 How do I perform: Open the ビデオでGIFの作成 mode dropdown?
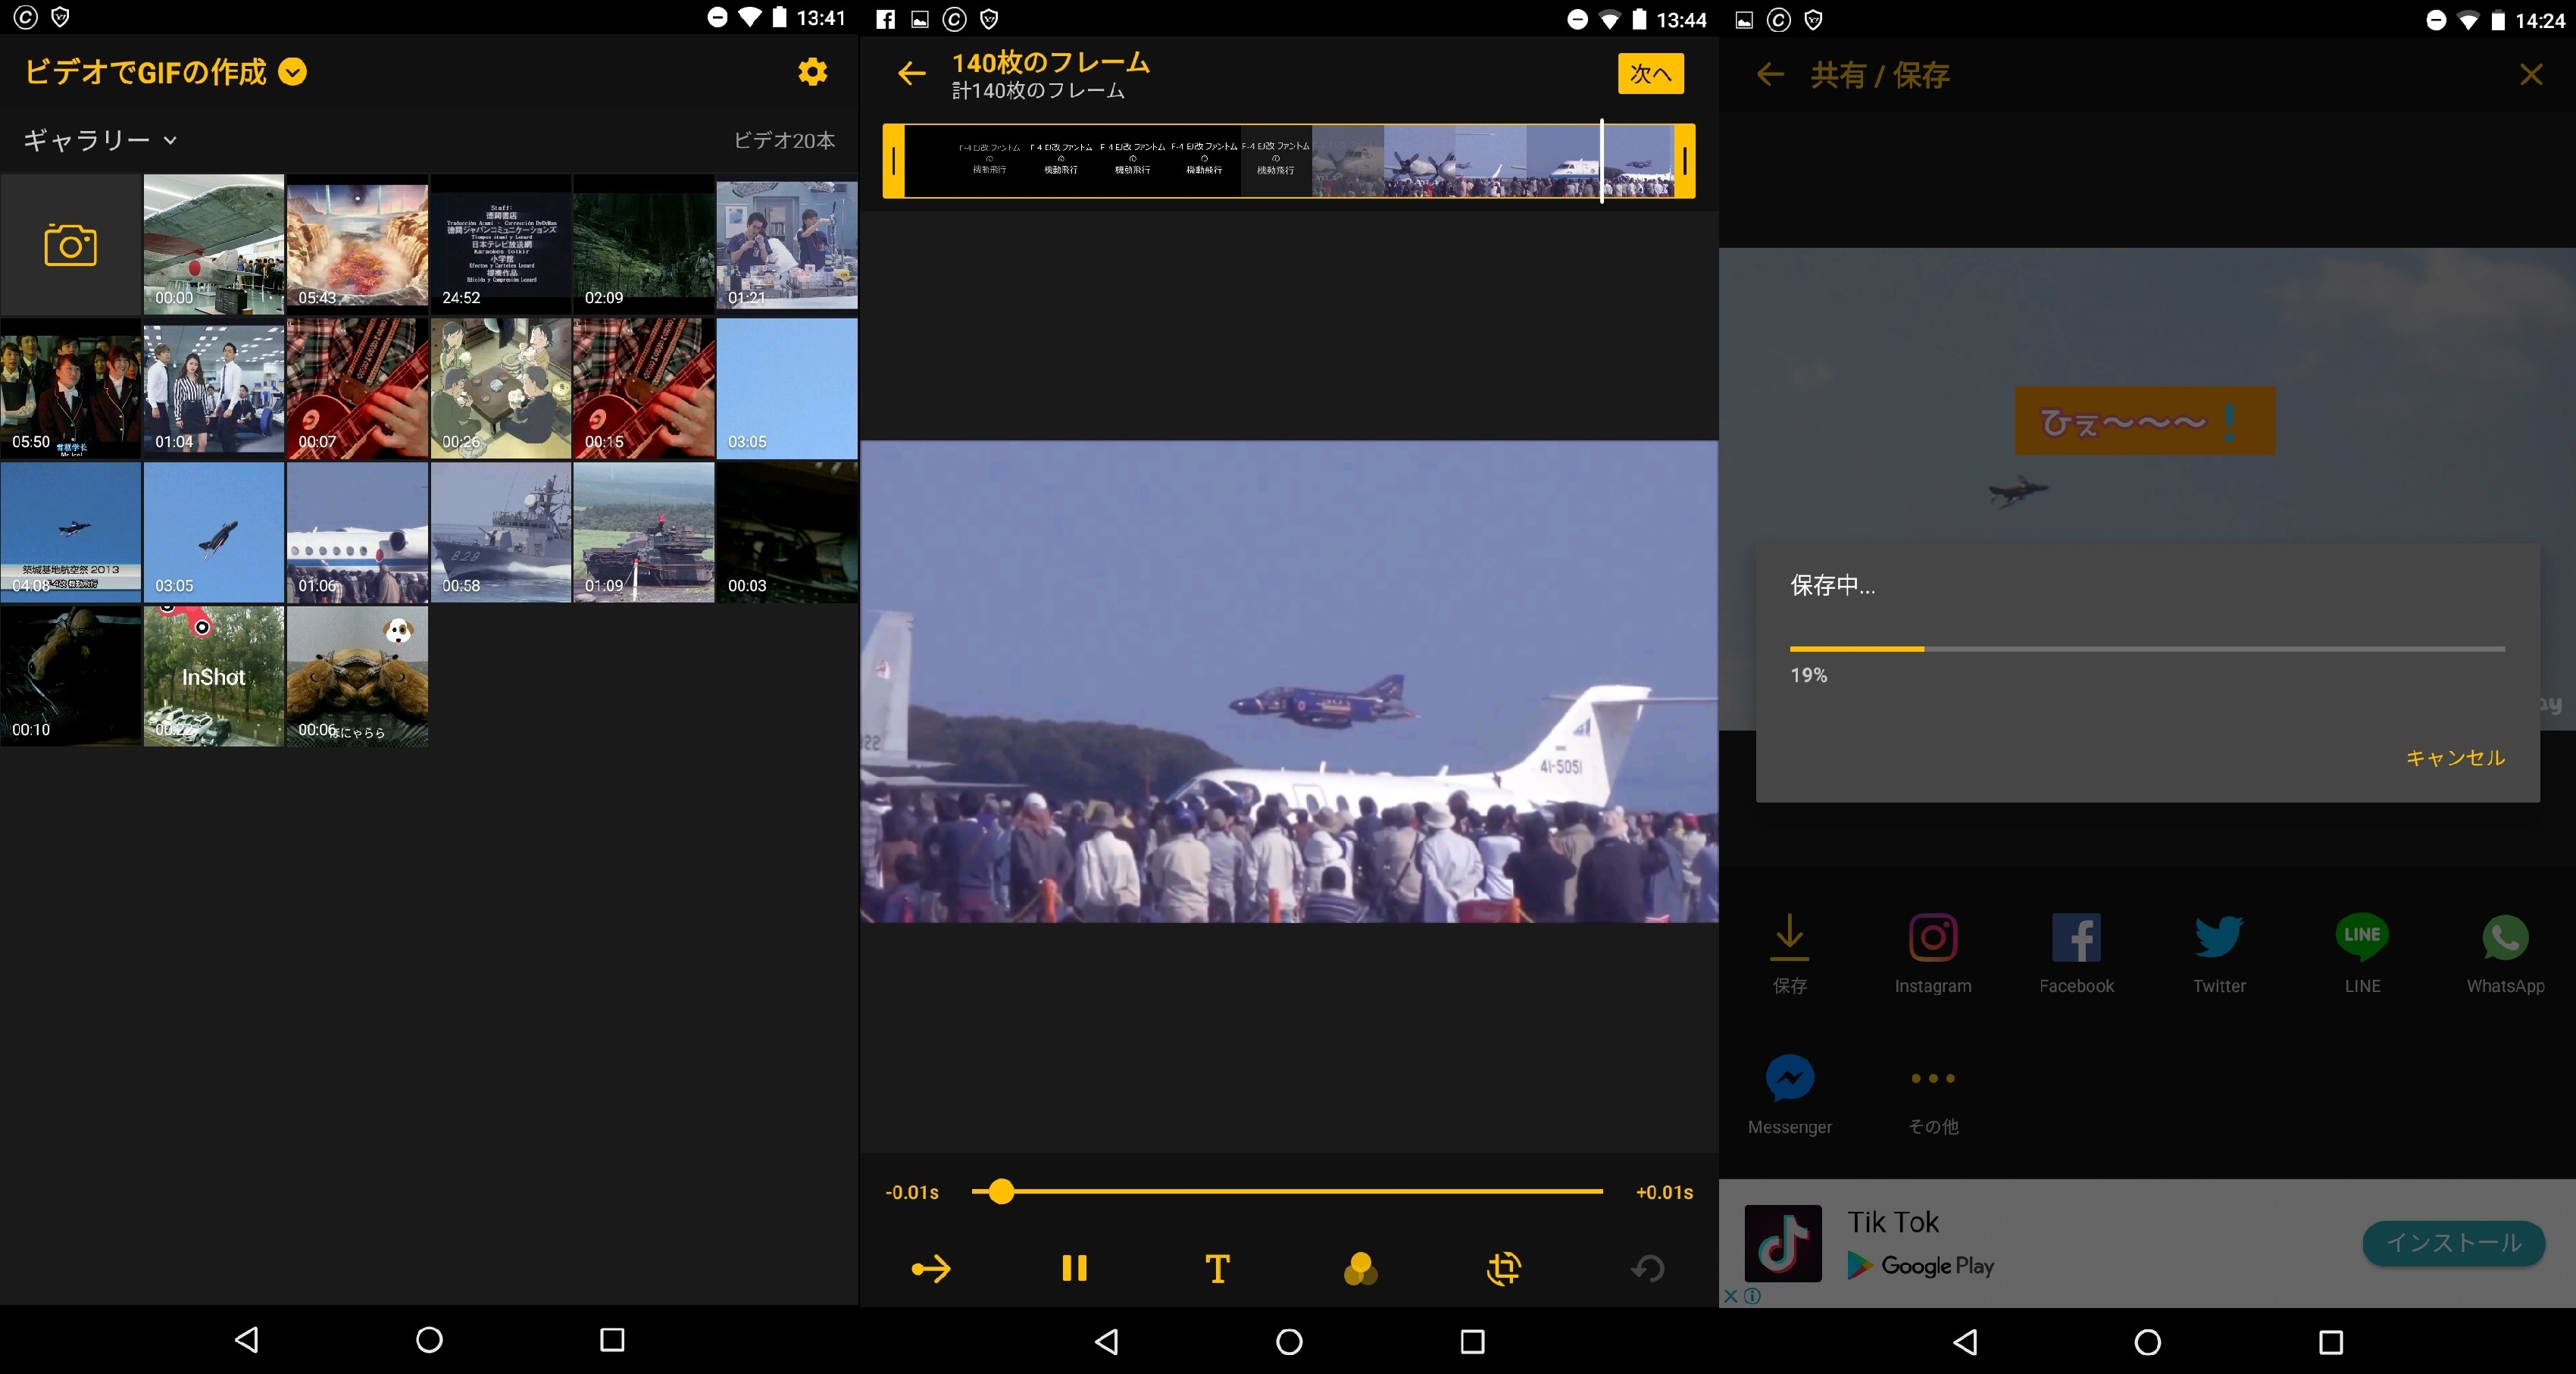point(292,72)
